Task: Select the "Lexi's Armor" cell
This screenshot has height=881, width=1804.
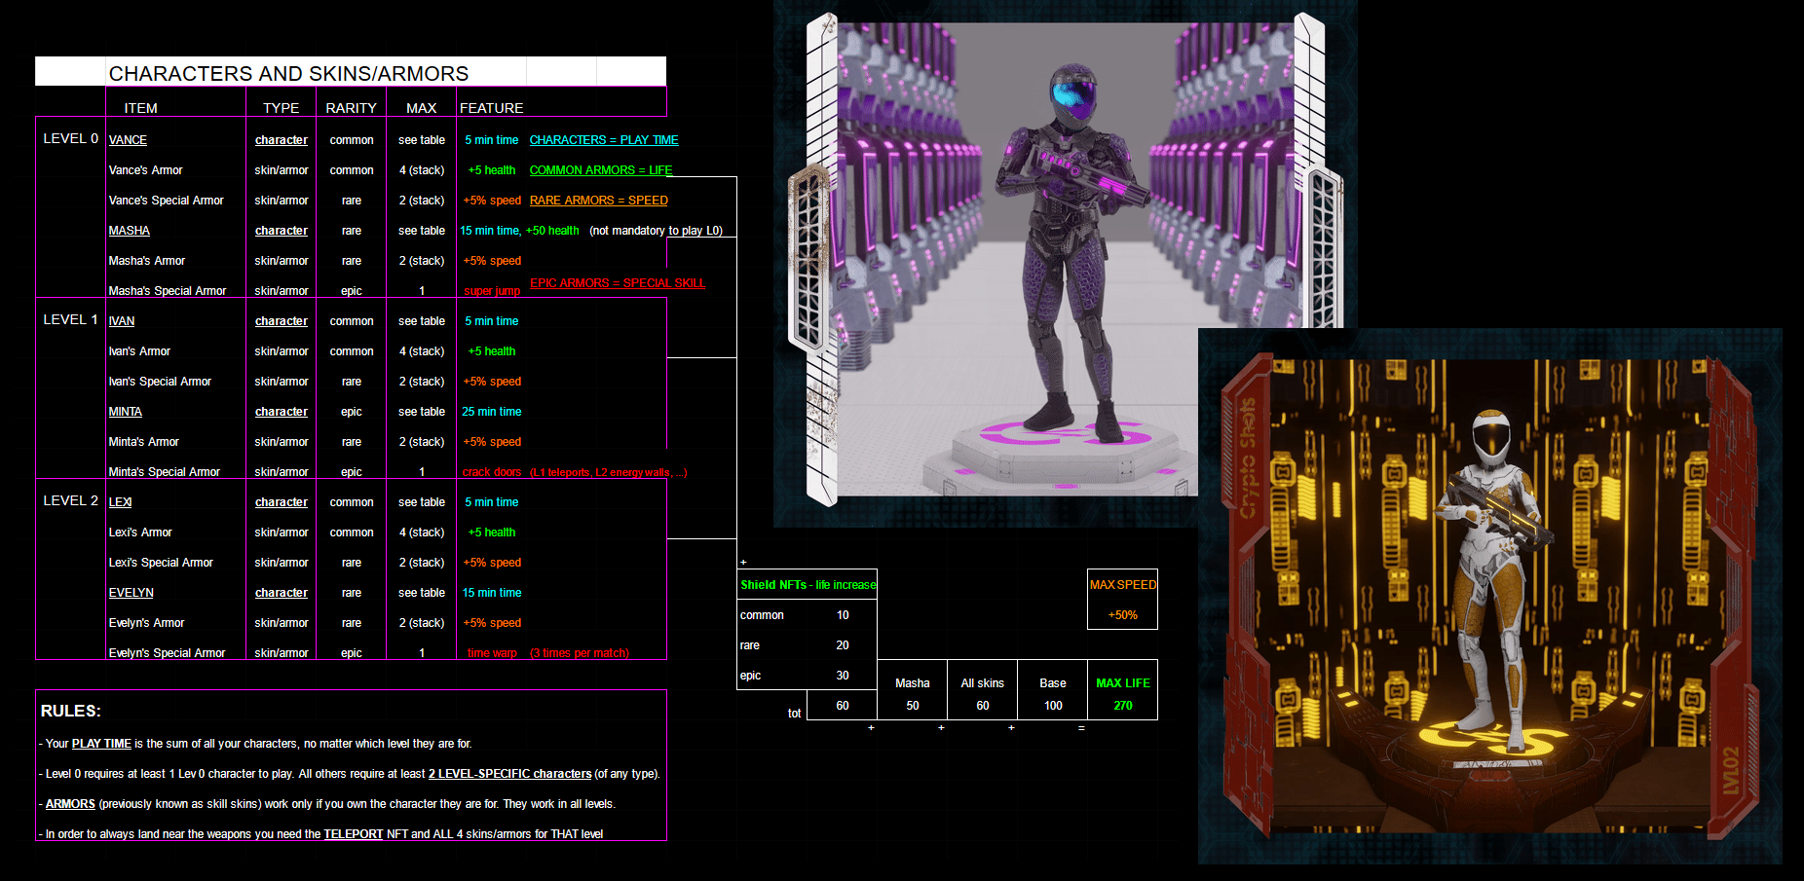Action: (x=140, y=532)
